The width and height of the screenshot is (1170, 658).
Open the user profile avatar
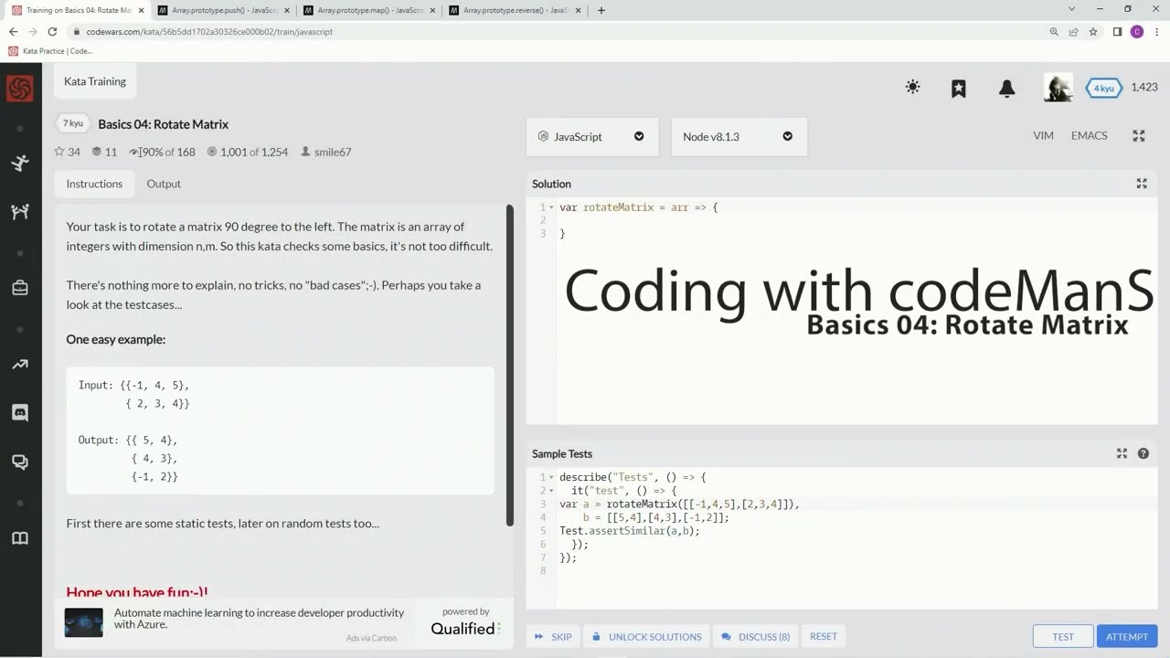click(1058, 88)
